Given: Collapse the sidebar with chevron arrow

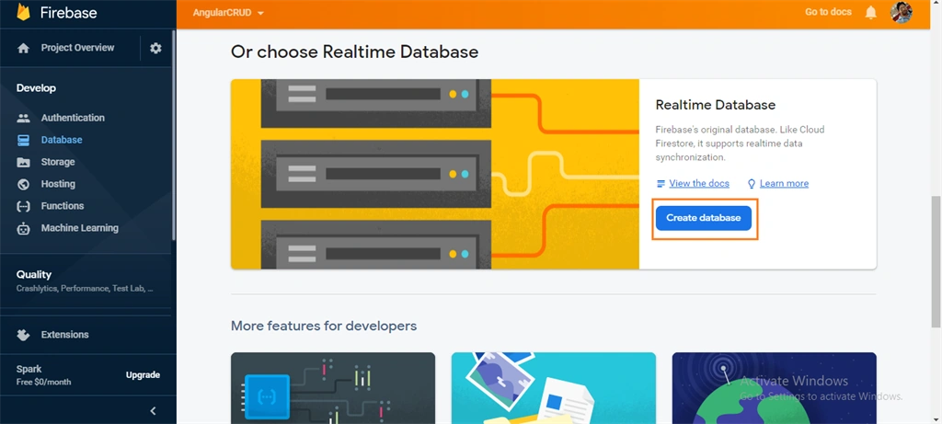Looking at the screenshot, I should coord(153,411).
